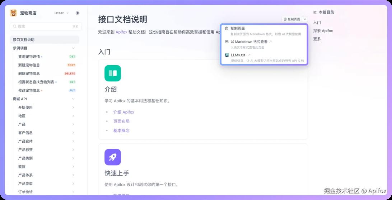The height and width of the screenshot is (200, 392).
Task: Open the 介绍 Apifox link
Action: [x=124, y=112]
